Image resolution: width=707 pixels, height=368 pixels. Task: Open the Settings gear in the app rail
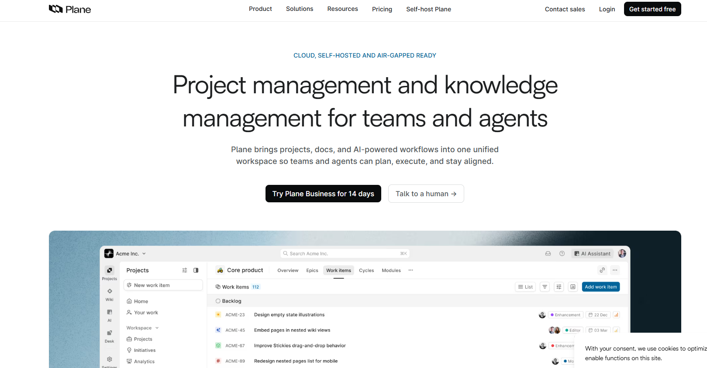click(x=110, y=359)
